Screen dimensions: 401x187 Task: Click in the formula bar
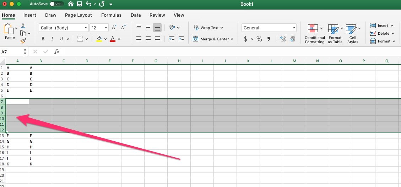click(x=232, y=52)
